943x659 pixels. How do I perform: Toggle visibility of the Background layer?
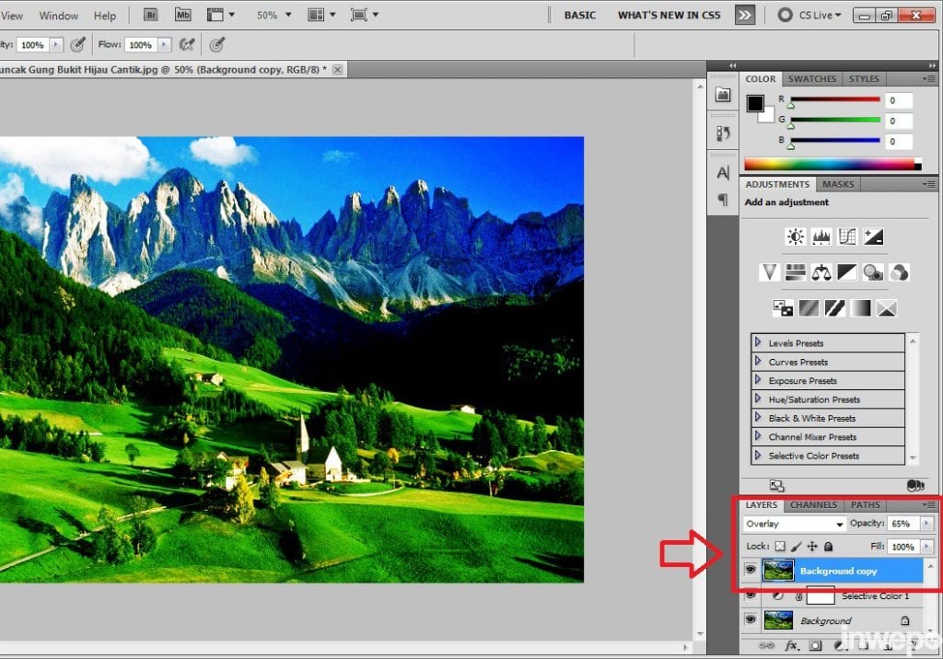click(x=751, y=620)
